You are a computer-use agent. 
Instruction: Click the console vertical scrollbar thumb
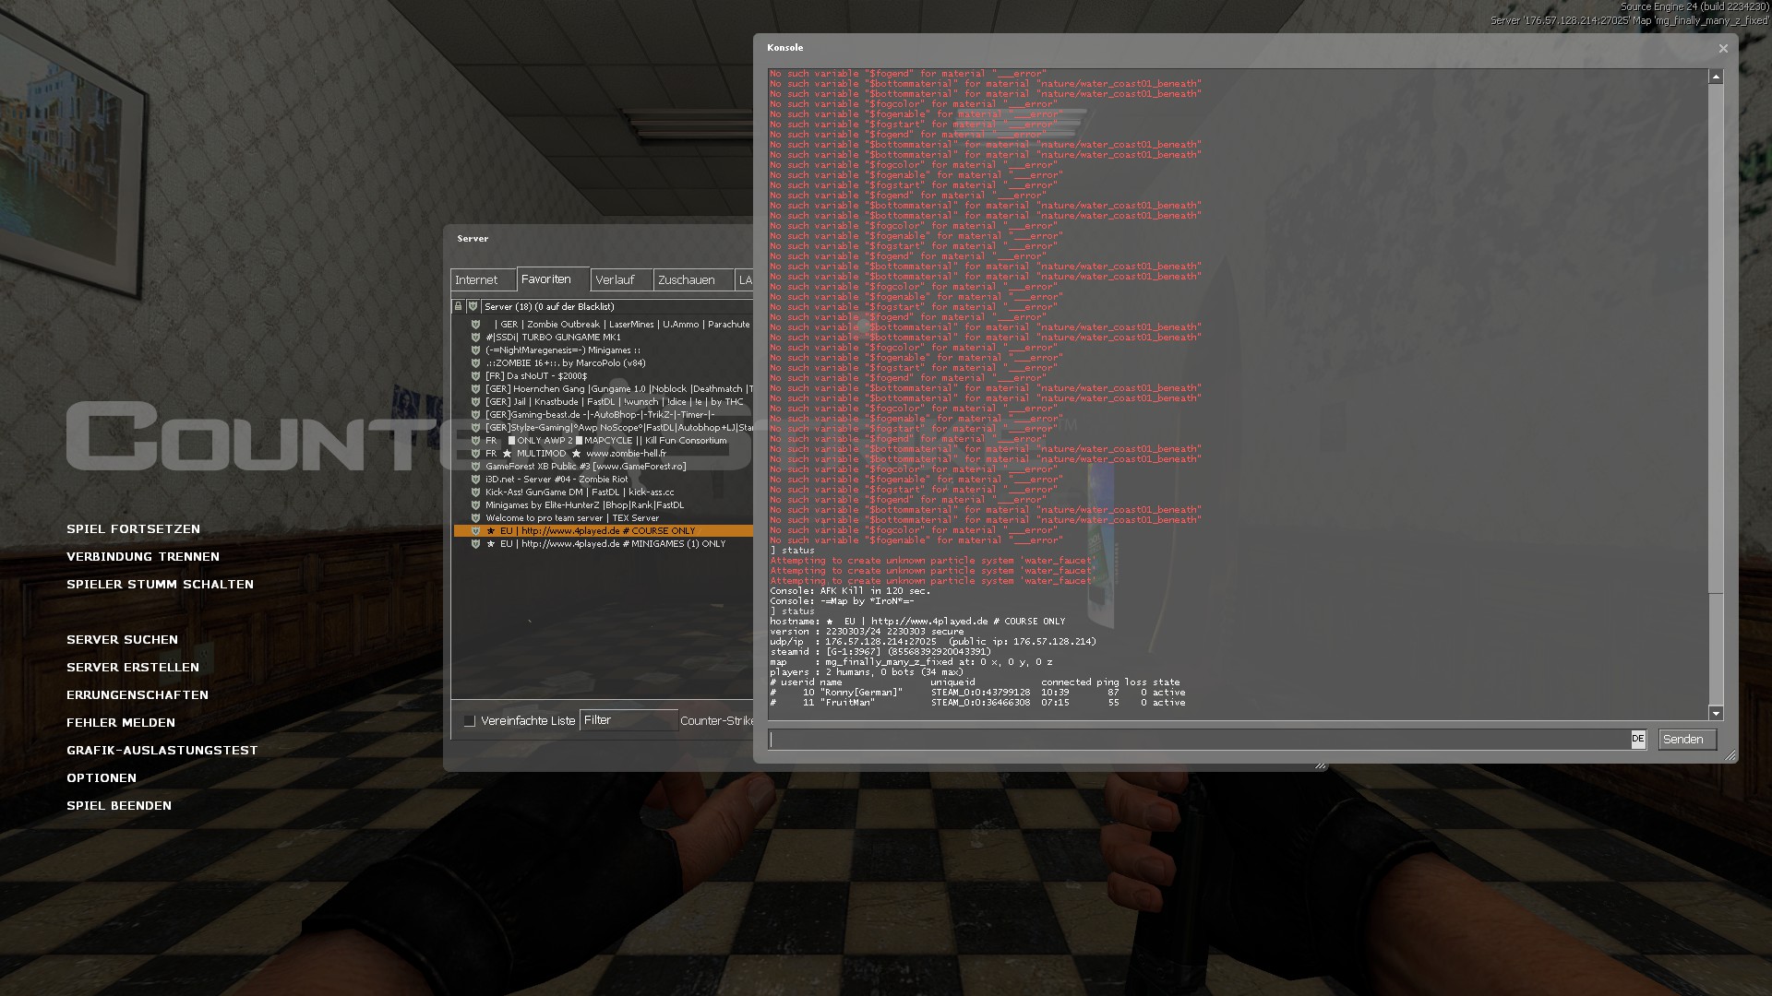(1716, 649)
